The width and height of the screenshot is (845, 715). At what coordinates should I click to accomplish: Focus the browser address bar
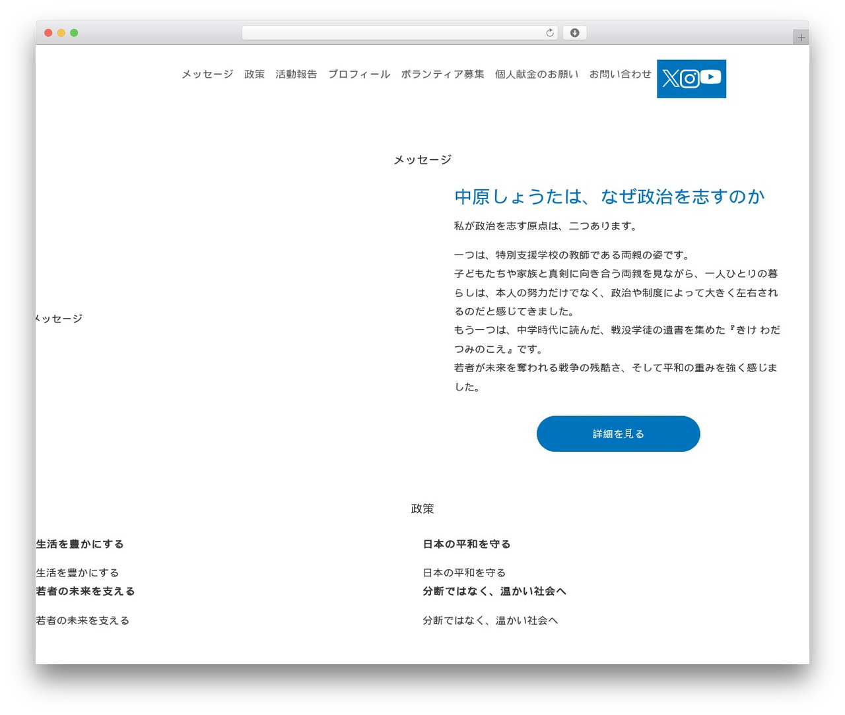point(399,33)
